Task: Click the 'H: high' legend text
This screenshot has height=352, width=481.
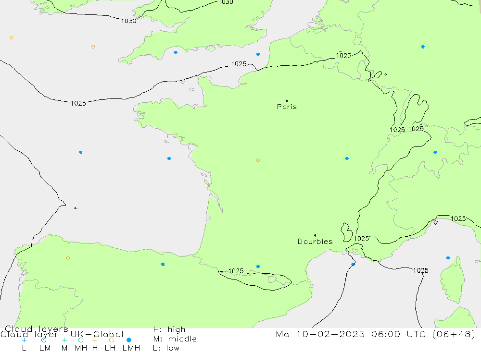Action: [x=169, y=329]
